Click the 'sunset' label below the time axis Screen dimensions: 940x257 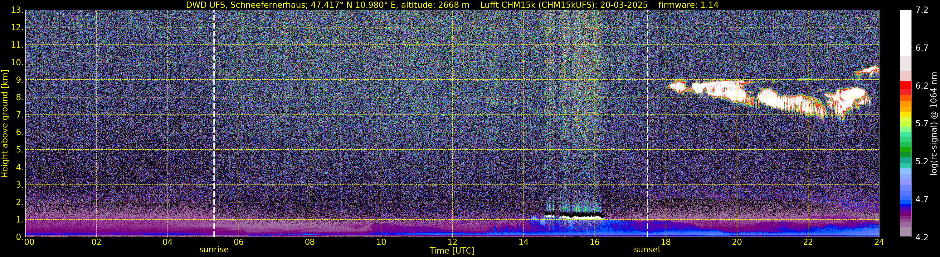[647, 250]
